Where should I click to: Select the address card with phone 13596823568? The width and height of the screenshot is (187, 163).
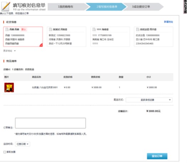[x=66, y=37]
